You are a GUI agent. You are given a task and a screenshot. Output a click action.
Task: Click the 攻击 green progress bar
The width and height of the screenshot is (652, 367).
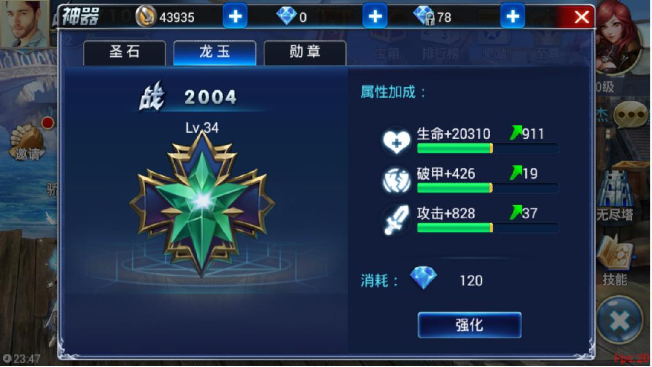click(x=488, y=227)
